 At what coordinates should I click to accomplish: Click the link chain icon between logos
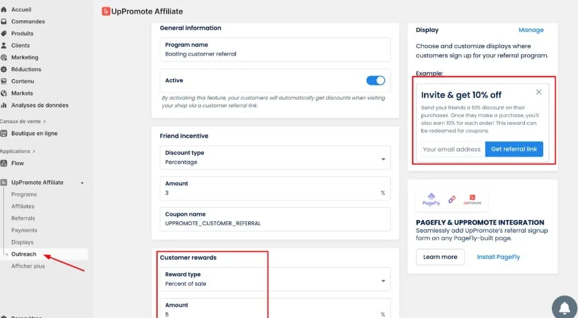pyautogui.click(x=451, y=200)
